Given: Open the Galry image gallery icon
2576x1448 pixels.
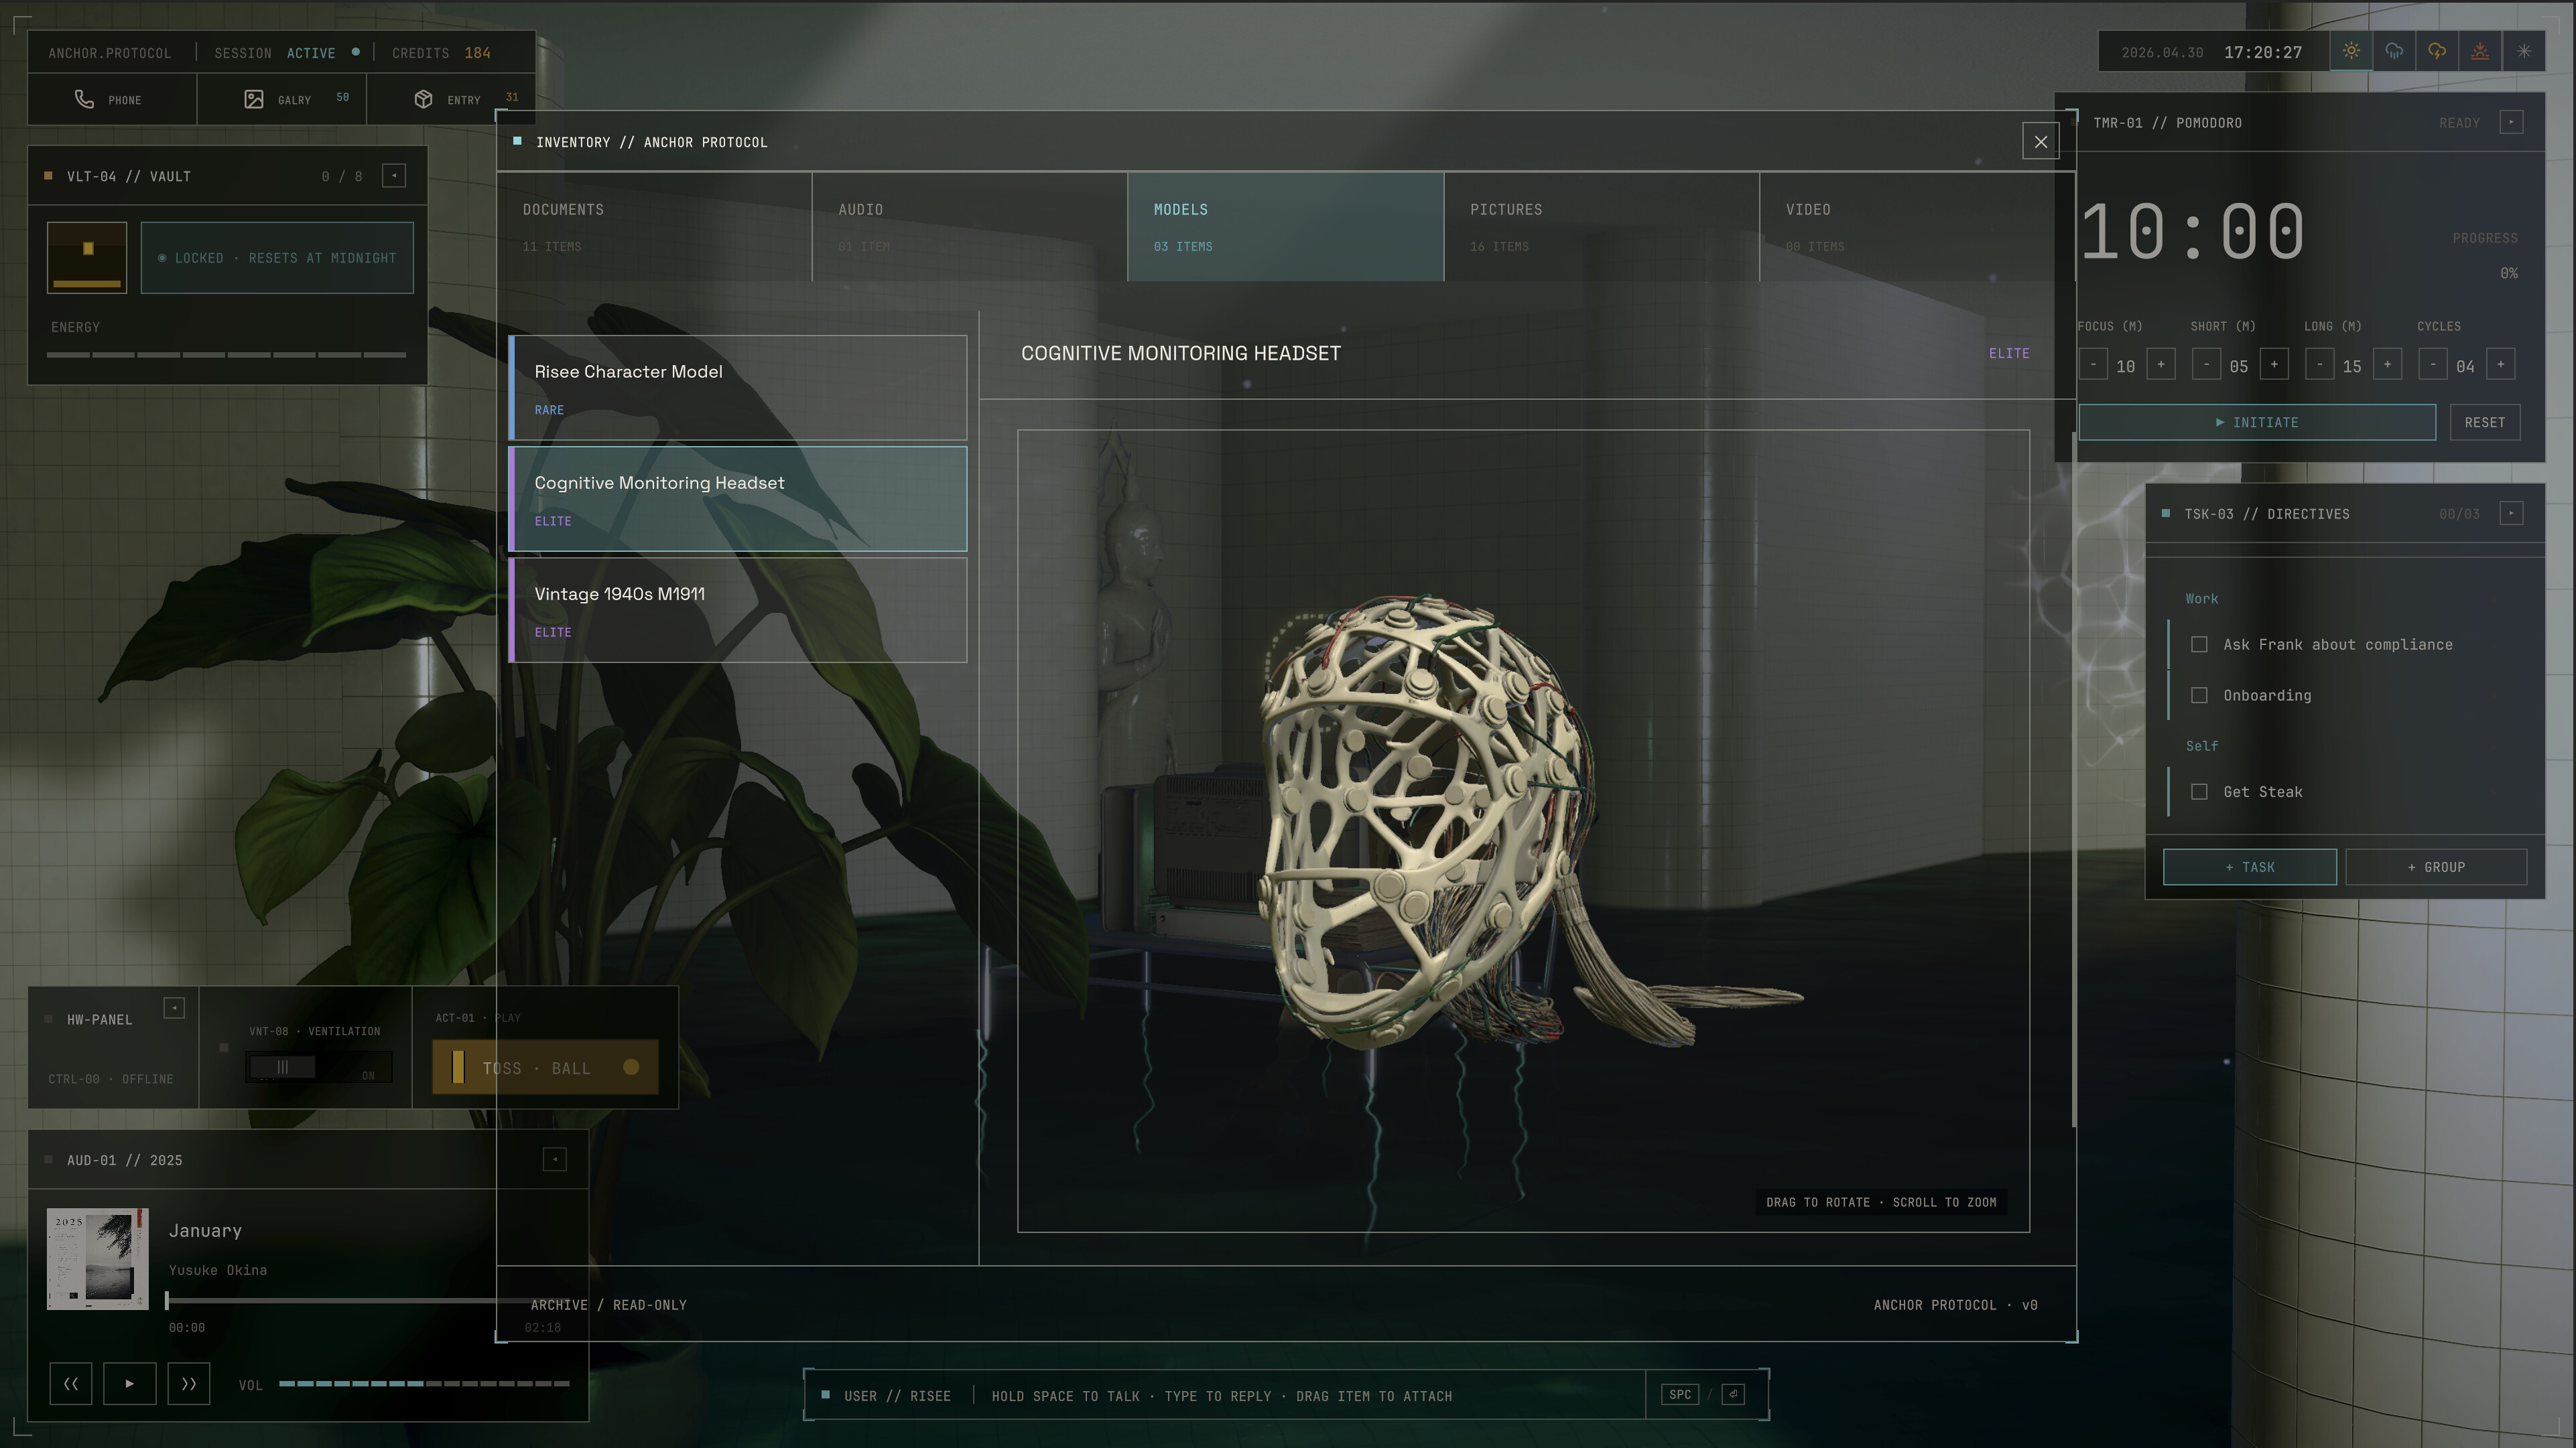Looking at the screenshot, I should coord(254,99).
